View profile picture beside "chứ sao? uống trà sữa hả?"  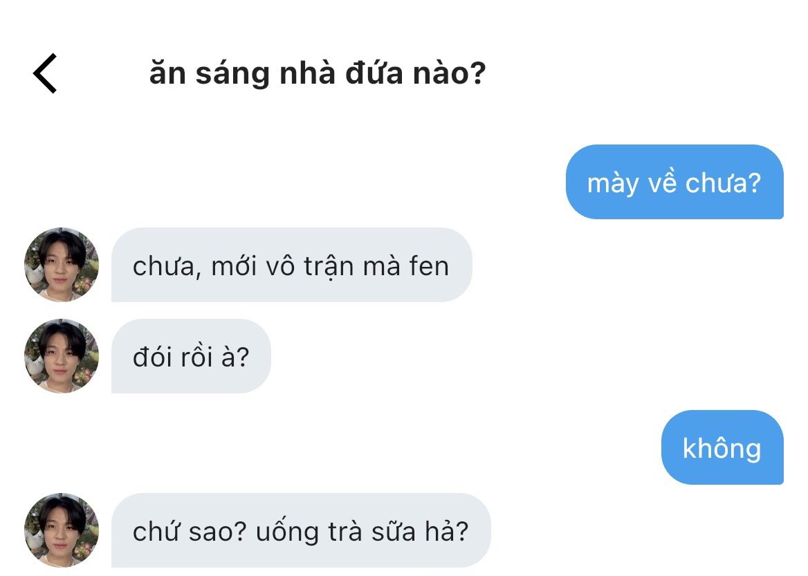pyautogui.click(x=62, y=530)
